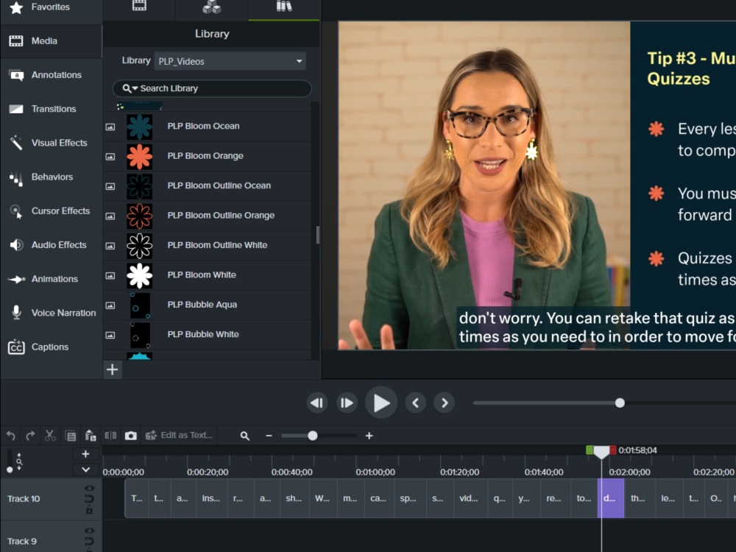The height and width of the screenshot is (552, 736).
Task: Click the preview playback scrubber handle
Action: click(620, 403)
